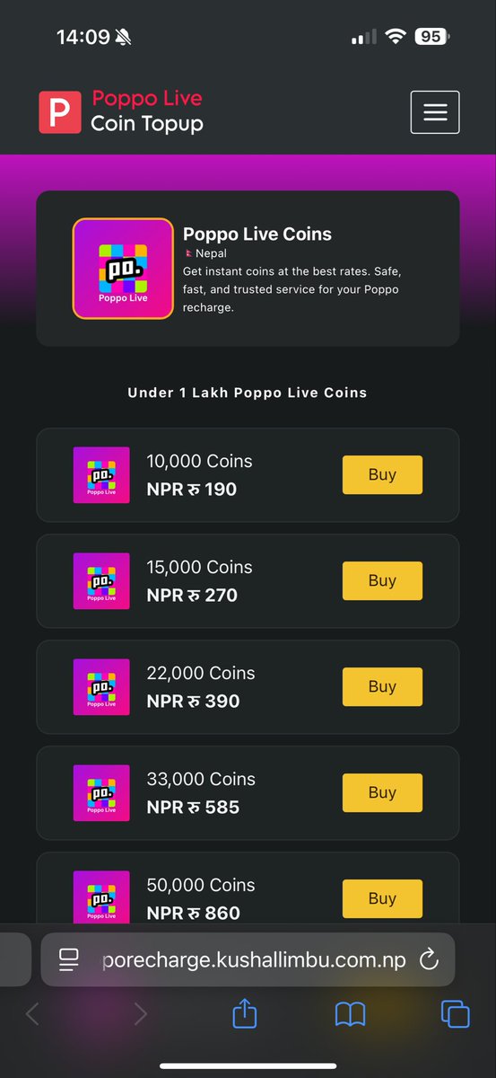Viewport: 496px width, 1078px height.
Task: Open Safari page settings icon in address bar
Action: (69, 959)
